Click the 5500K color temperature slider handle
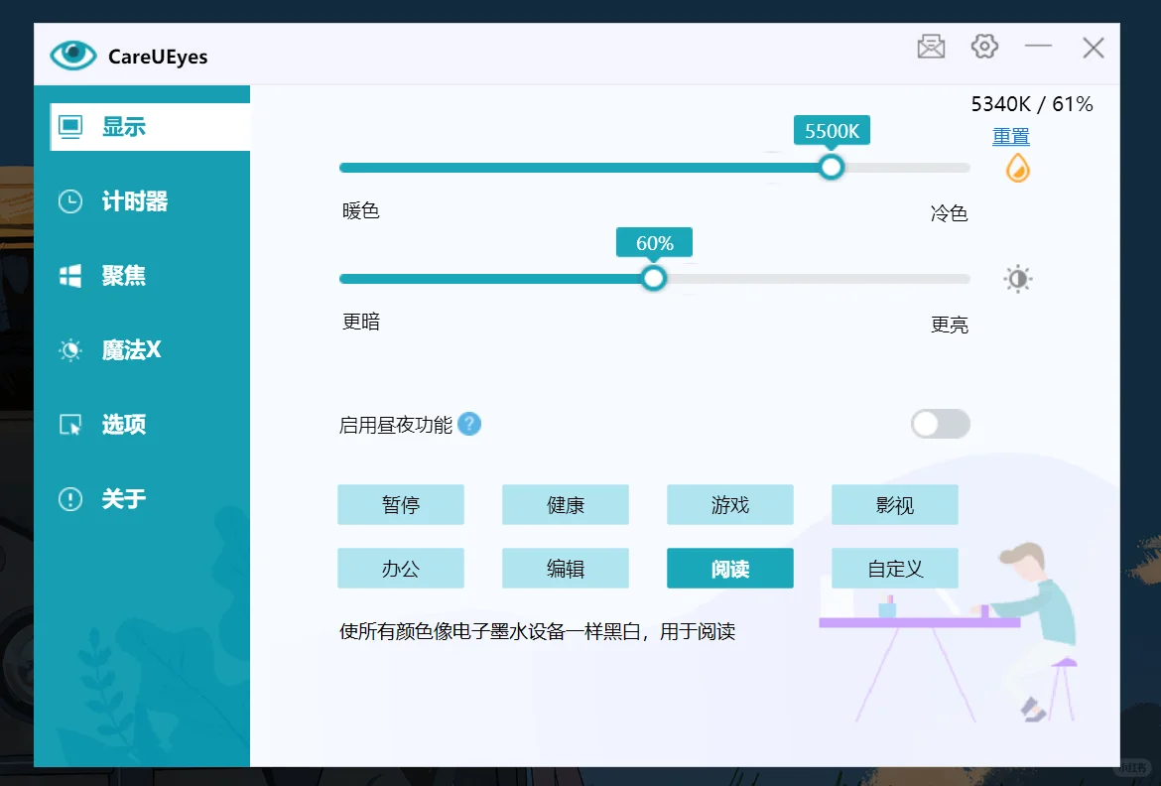The width and height of the screenshot is (1161, 786). (831, 168)
